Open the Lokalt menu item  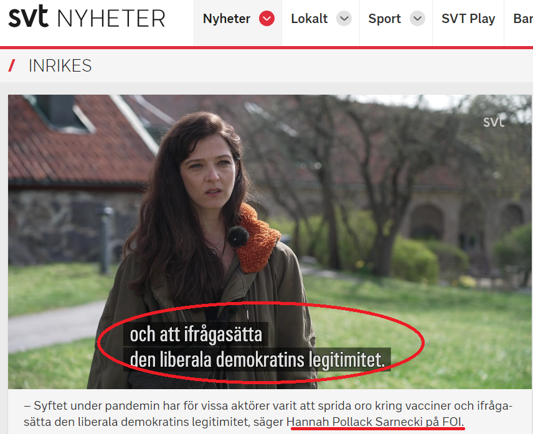[x=309, y=19]
